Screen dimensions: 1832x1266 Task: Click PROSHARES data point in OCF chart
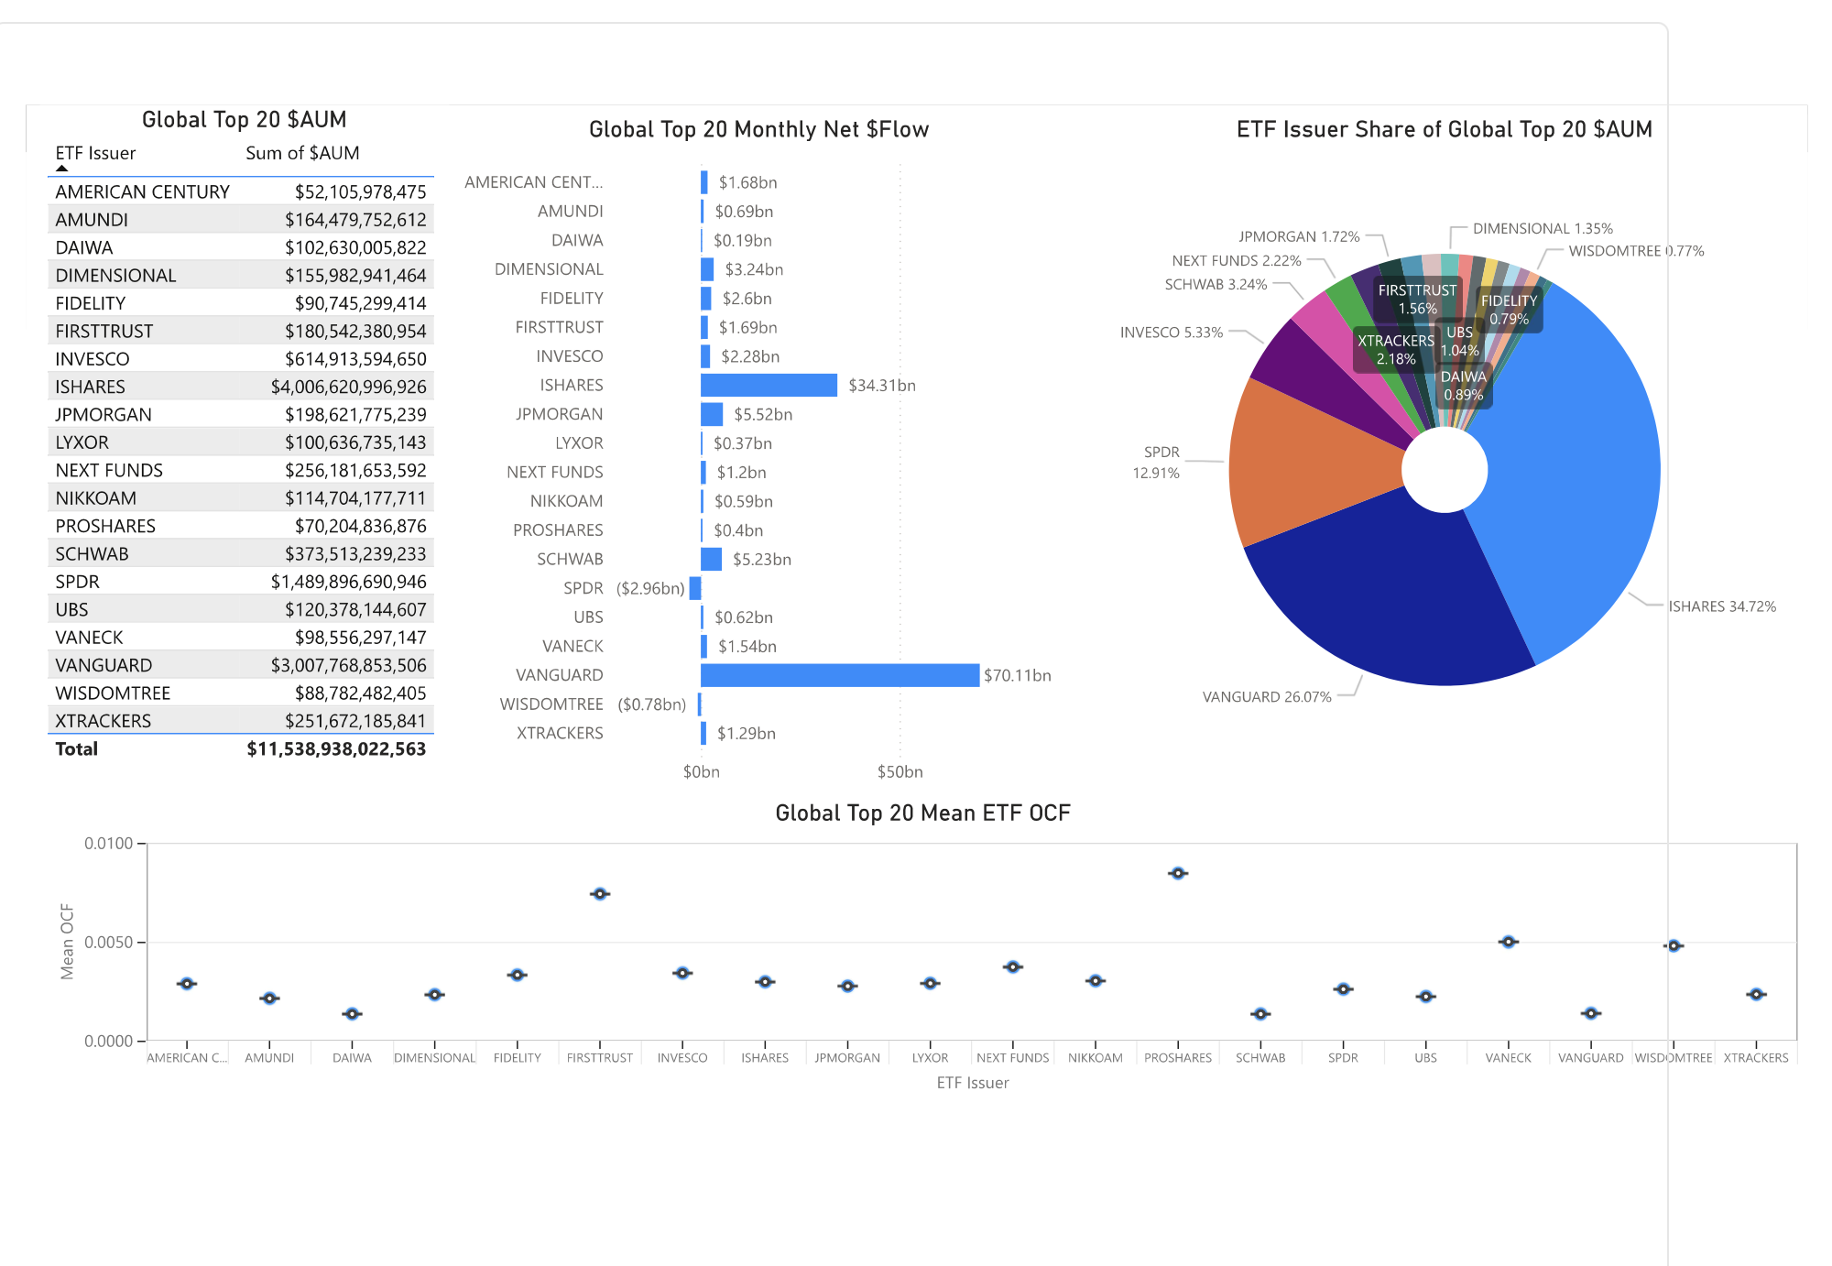tap(1178, 873)
